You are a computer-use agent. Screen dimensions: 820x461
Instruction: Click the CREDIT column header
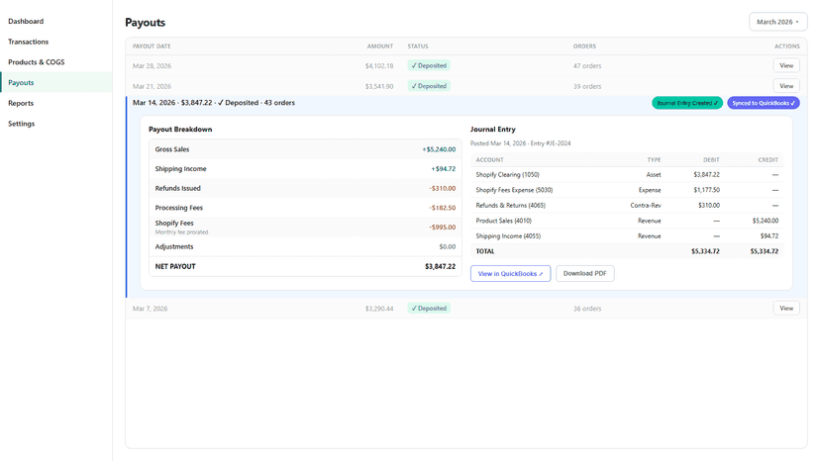click(x=769, y=160)
